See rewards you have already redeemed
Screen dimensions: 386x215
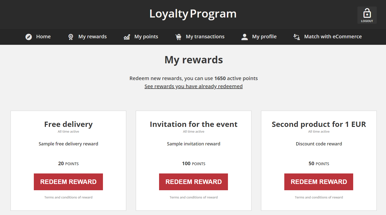[193, 86]
